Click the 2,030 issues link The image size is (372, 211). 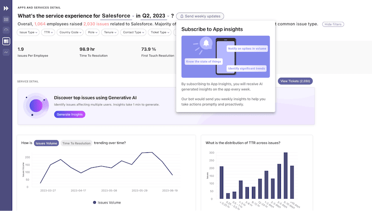(x=96, y=24)
